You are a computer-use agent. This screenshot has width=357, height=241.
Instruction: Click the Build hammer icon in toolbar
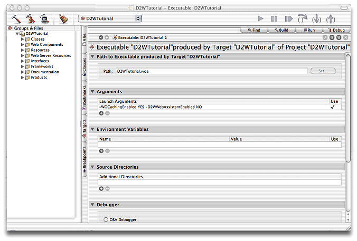15,18
